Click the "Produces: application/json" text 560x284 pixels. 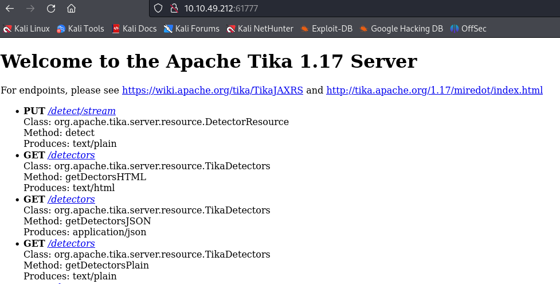pos(85,232)
